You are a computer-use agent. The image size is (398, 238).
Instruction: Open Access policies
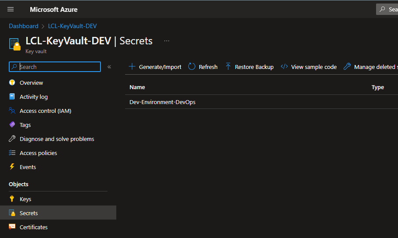point(38,153)
